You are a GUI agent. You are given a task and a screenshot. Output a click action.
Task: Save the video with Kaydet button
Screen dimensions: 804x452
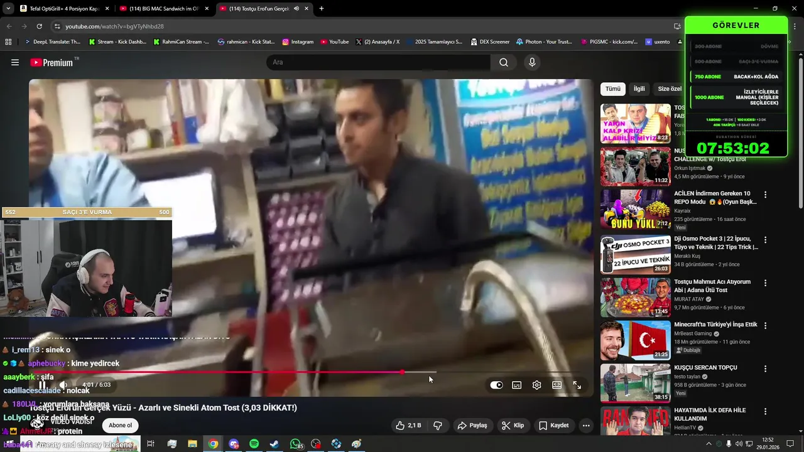pos(553,425)
